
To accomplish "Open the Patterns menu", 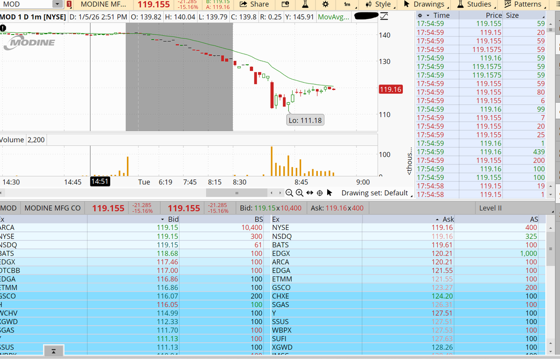I will coord(524,4).
